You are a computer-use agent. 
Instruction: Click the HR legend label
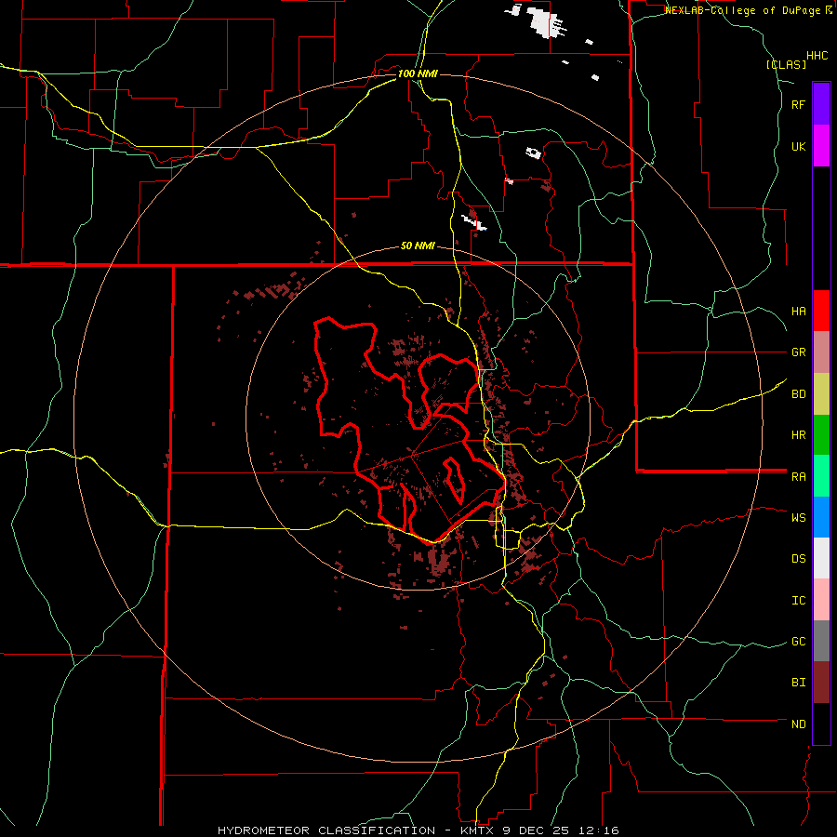[798, 435]
